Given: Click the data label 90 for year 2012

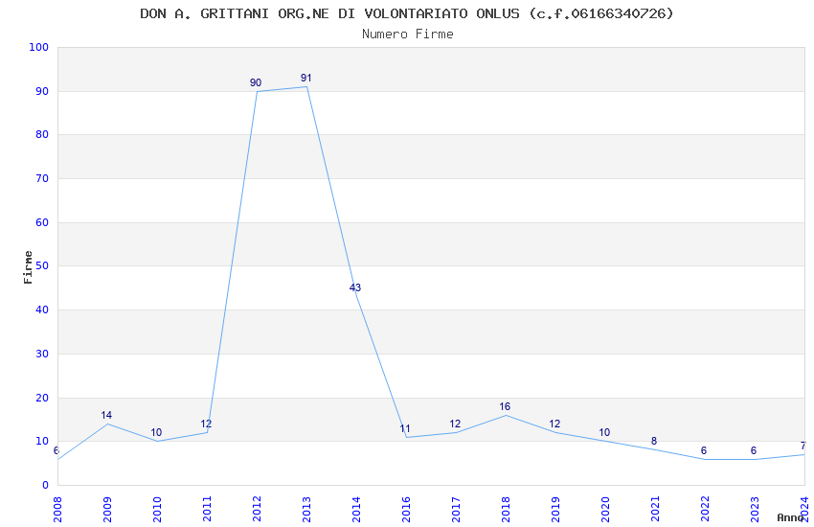Looking at the screenshot, I should (256, 83).
